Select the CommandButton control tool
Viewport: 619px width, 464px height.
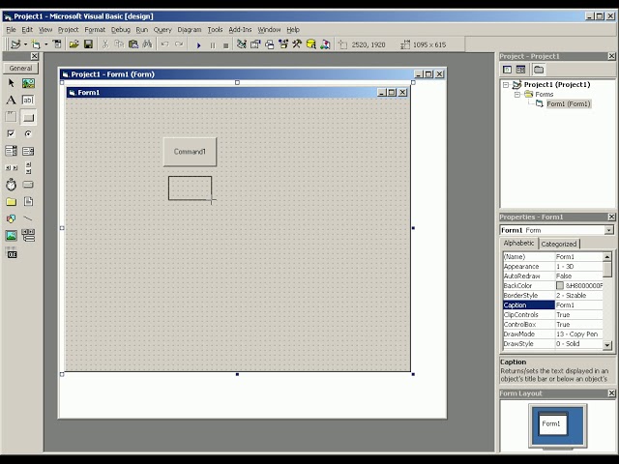(28, 117)
